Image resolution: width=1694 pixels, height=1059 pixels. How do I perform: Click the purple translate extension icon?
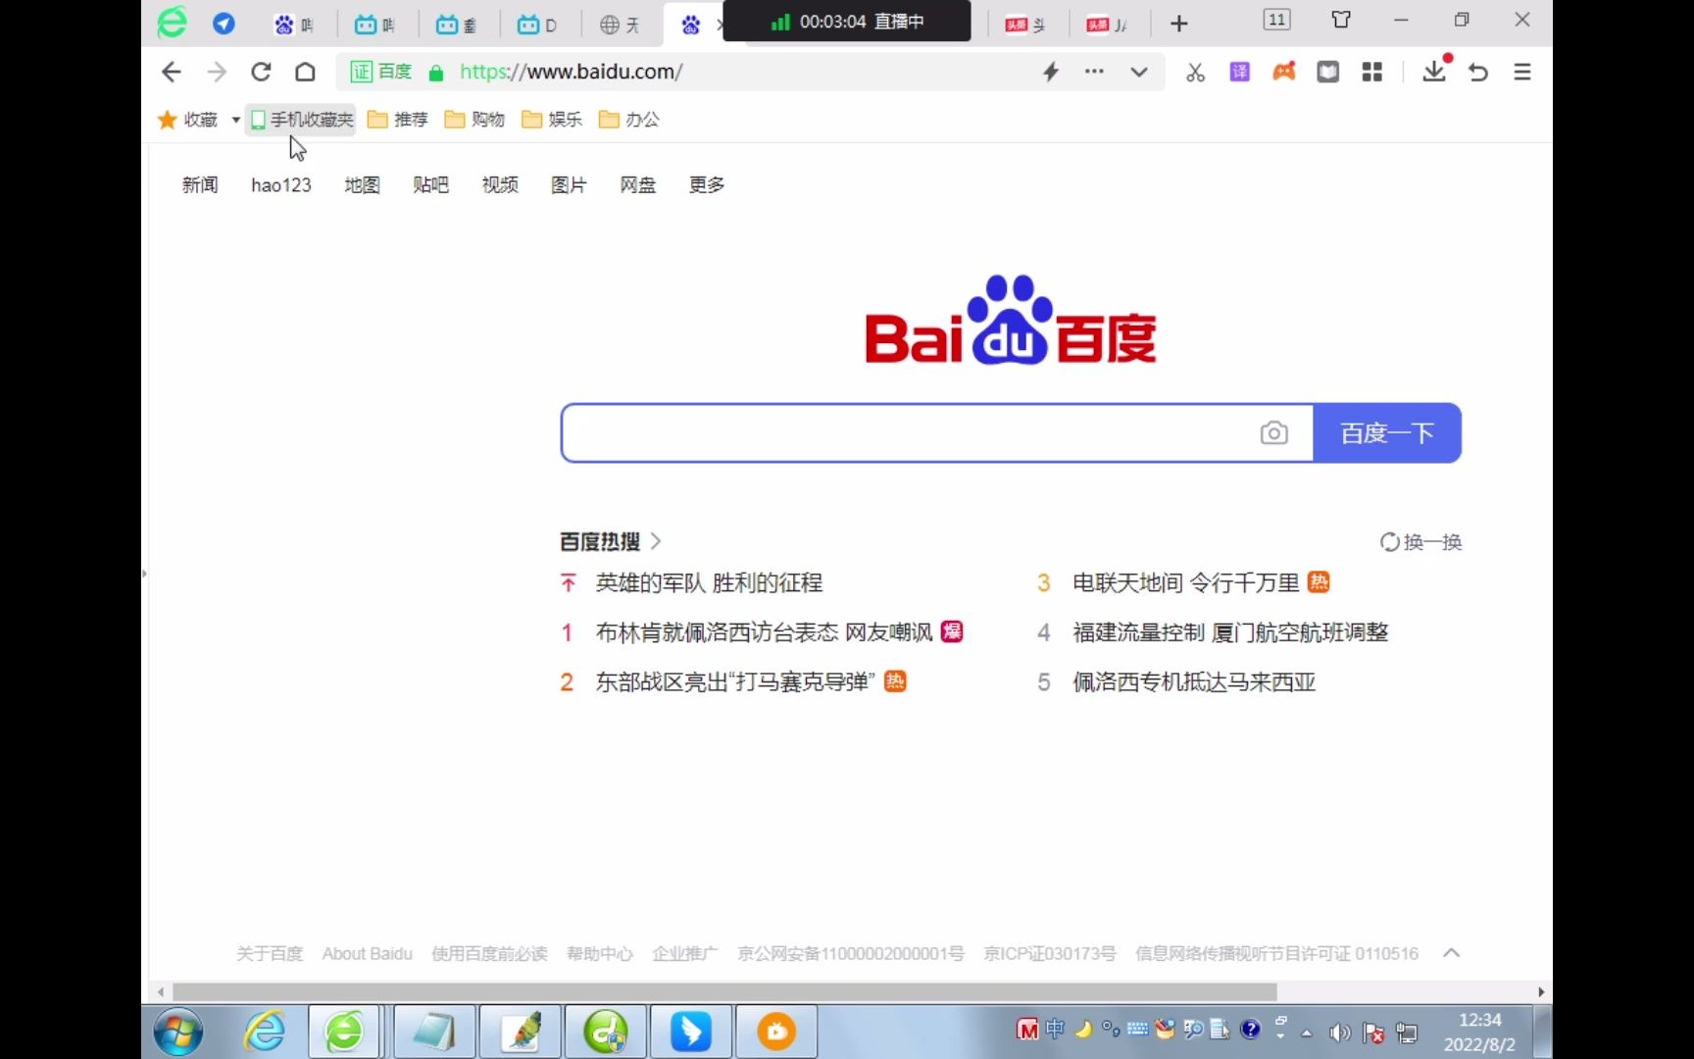pos(1239,72)
